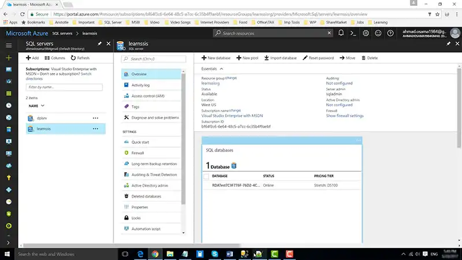462x260 pixels.
Task: Open Firewall settings menu item
Action: [151, 153]
